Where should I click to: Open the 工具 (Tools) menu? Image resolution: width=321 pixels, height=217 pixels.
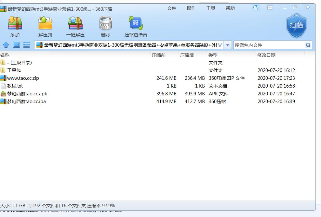(211, 8)
